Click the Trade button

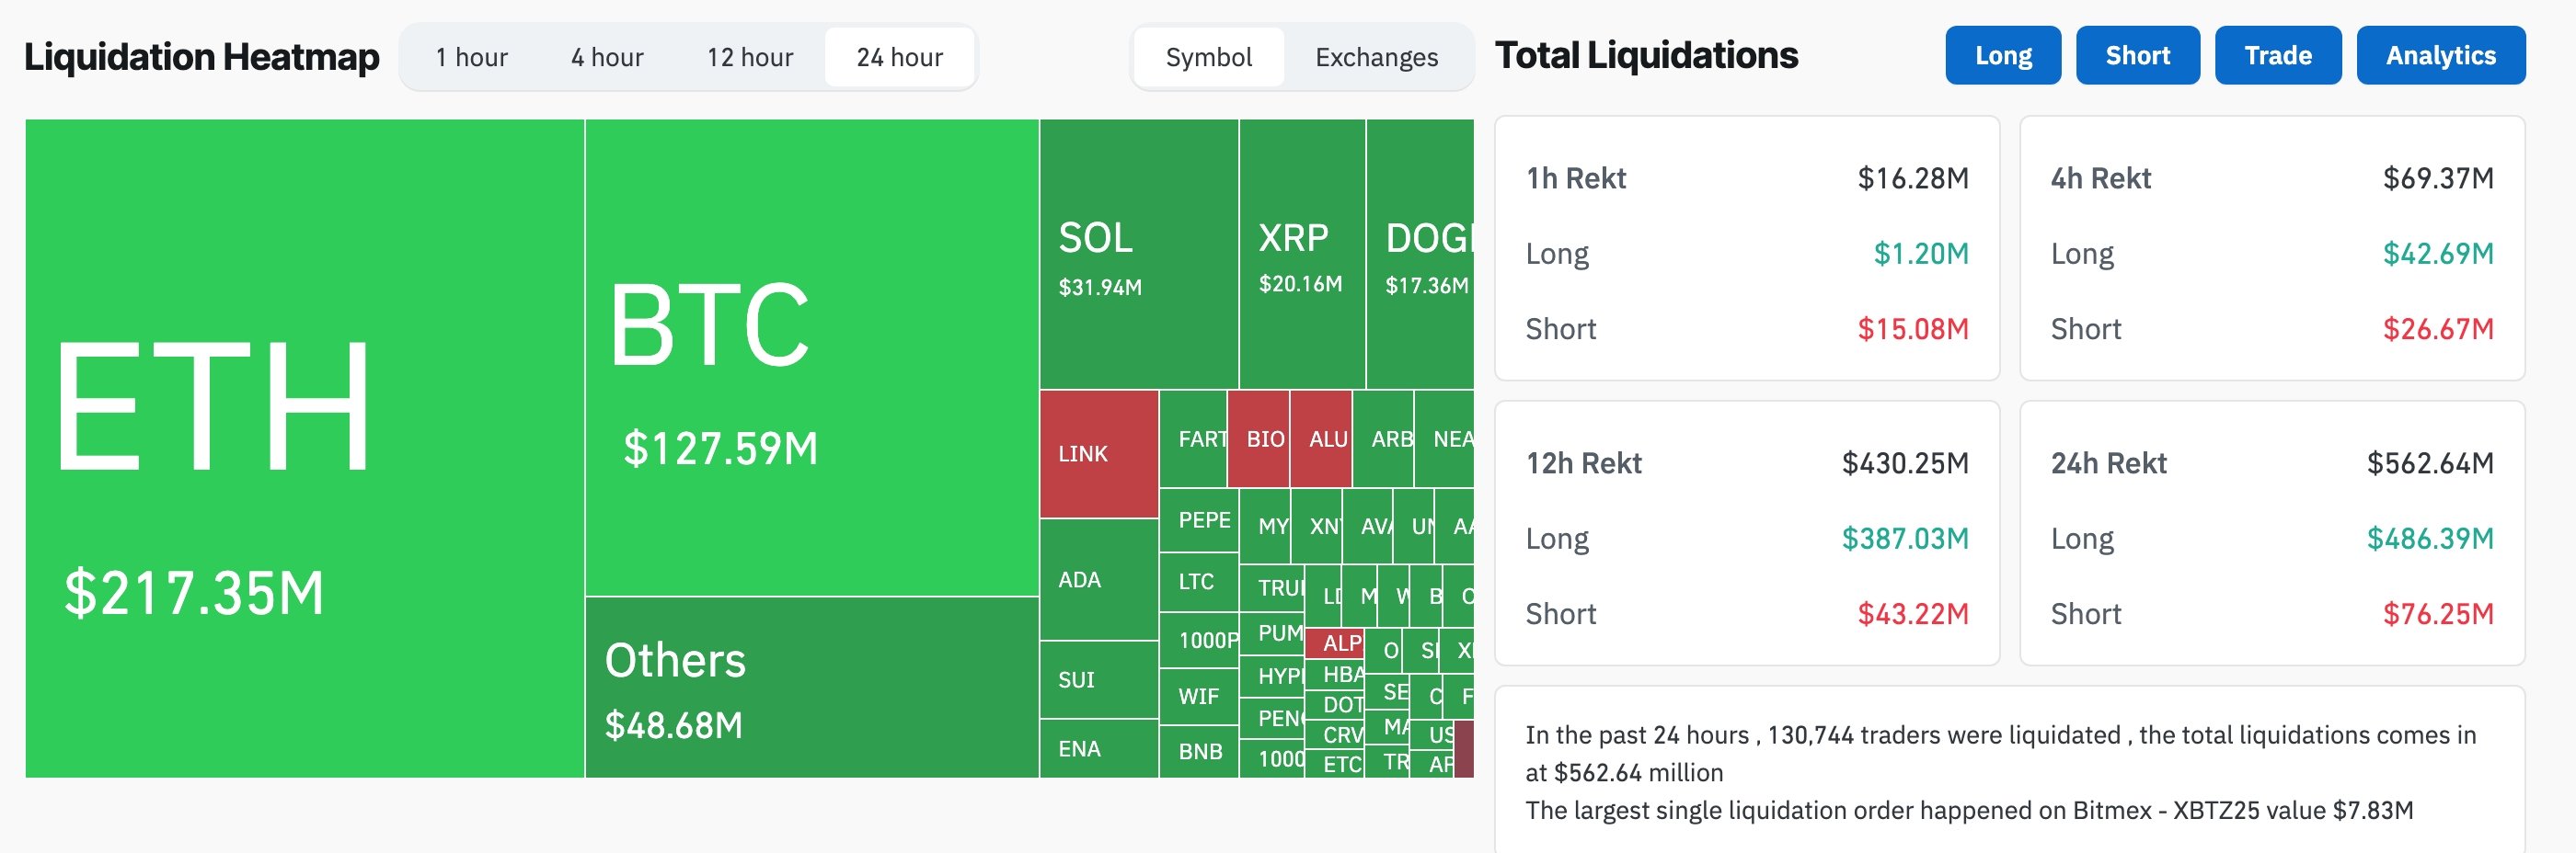coord(2278,55)
